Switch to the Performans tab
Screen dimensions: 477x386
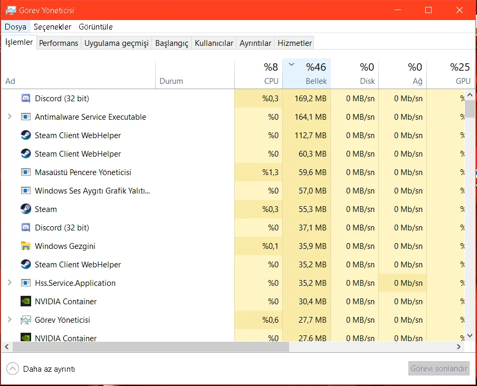[x=59, y=43]
